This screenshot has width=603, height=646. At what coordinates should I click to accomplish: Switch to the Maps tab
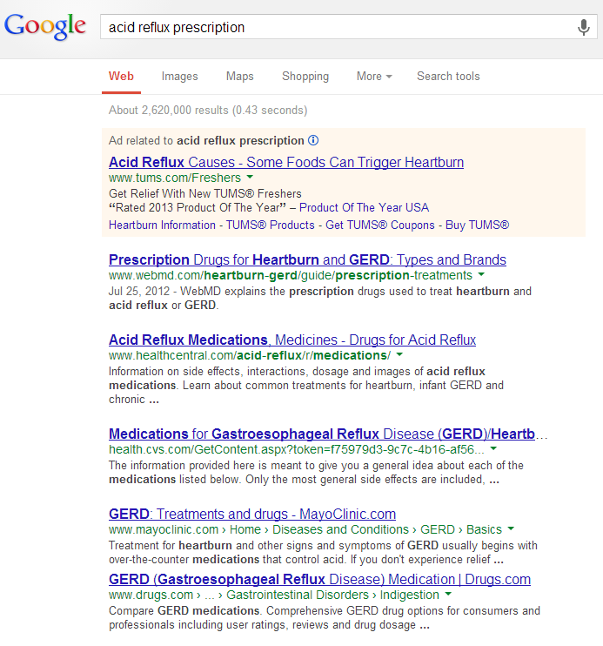coord(239,77)
